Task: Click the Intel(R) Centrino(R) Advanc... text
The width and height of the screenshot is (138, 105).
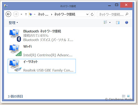Action: coord(48,55)
